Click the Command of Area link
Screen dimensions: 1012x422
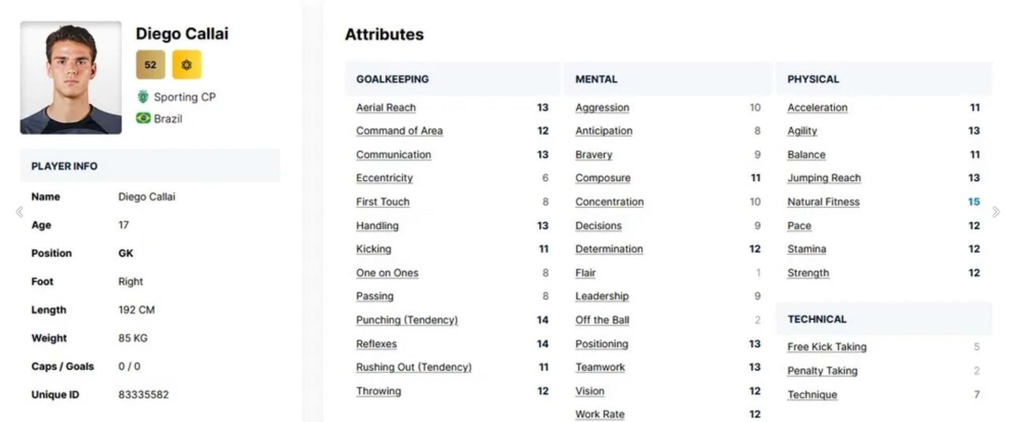(399, 131)
